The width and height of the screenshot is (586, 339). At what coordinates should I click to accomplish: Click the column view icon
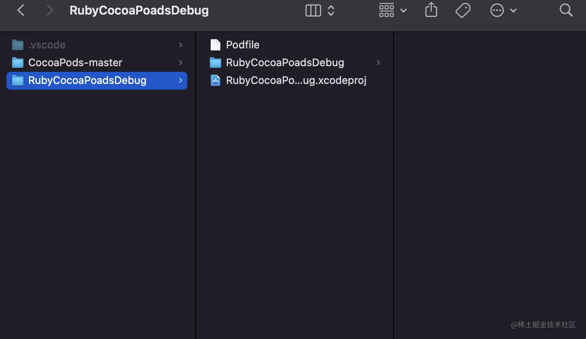313,10
